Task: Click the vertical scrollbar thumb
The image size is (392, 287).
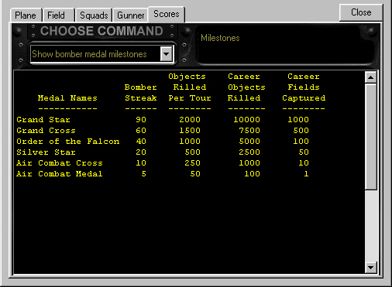Action: pos(370,136)
